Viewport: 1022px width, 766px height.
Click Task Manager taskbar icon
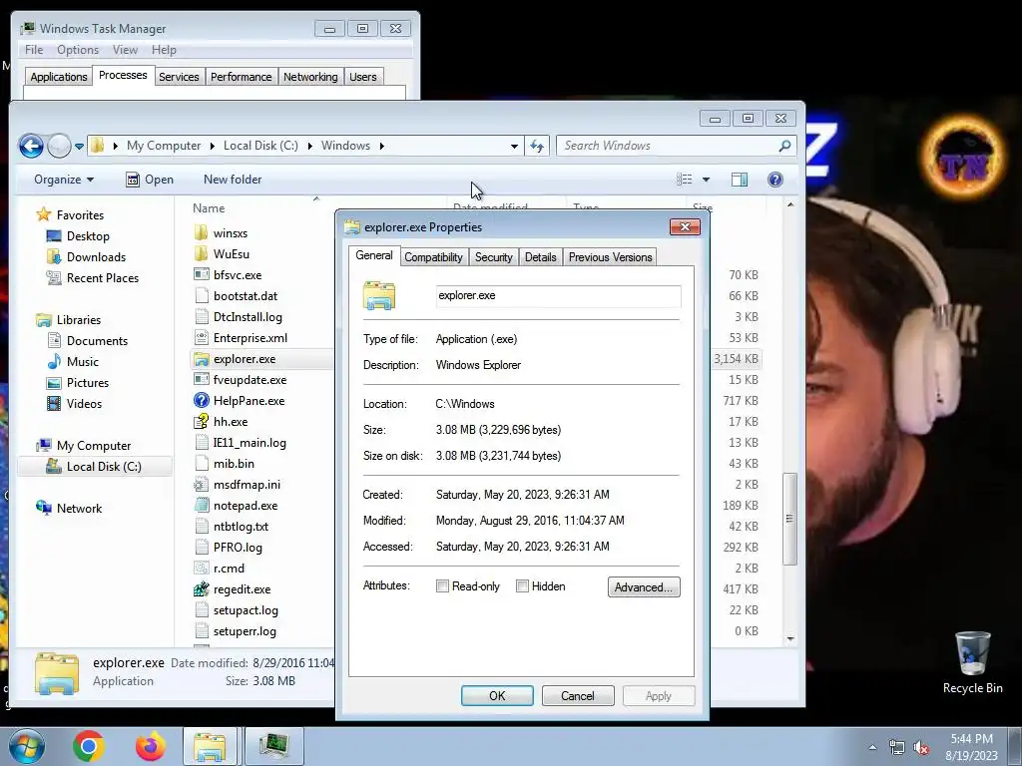pyautogui.click(x=273, y=746)
